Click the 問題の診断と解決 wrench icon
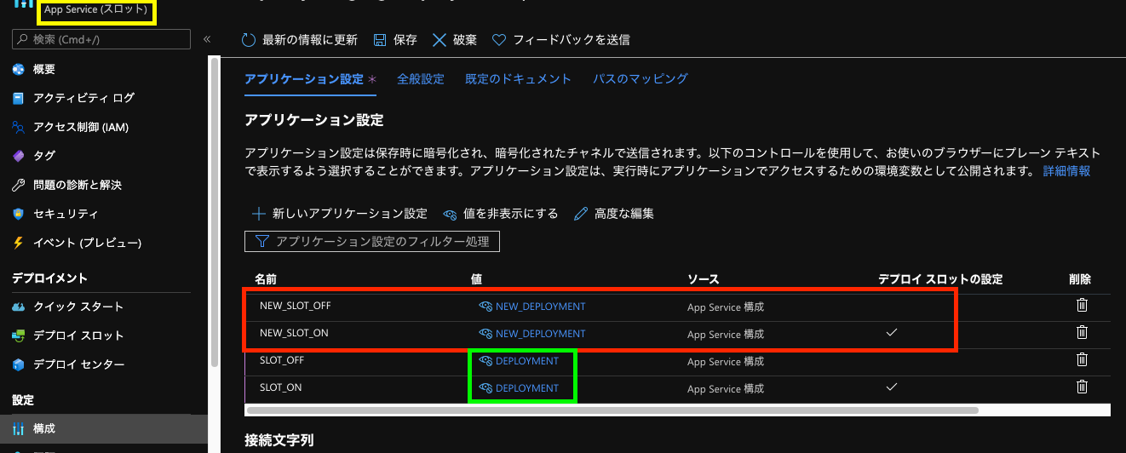 click(x=18, y=185)
